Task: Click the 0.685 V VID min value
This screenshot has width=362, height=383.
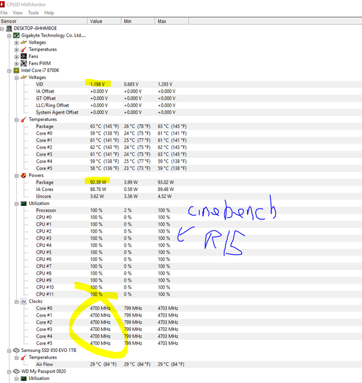Action: 131,84
